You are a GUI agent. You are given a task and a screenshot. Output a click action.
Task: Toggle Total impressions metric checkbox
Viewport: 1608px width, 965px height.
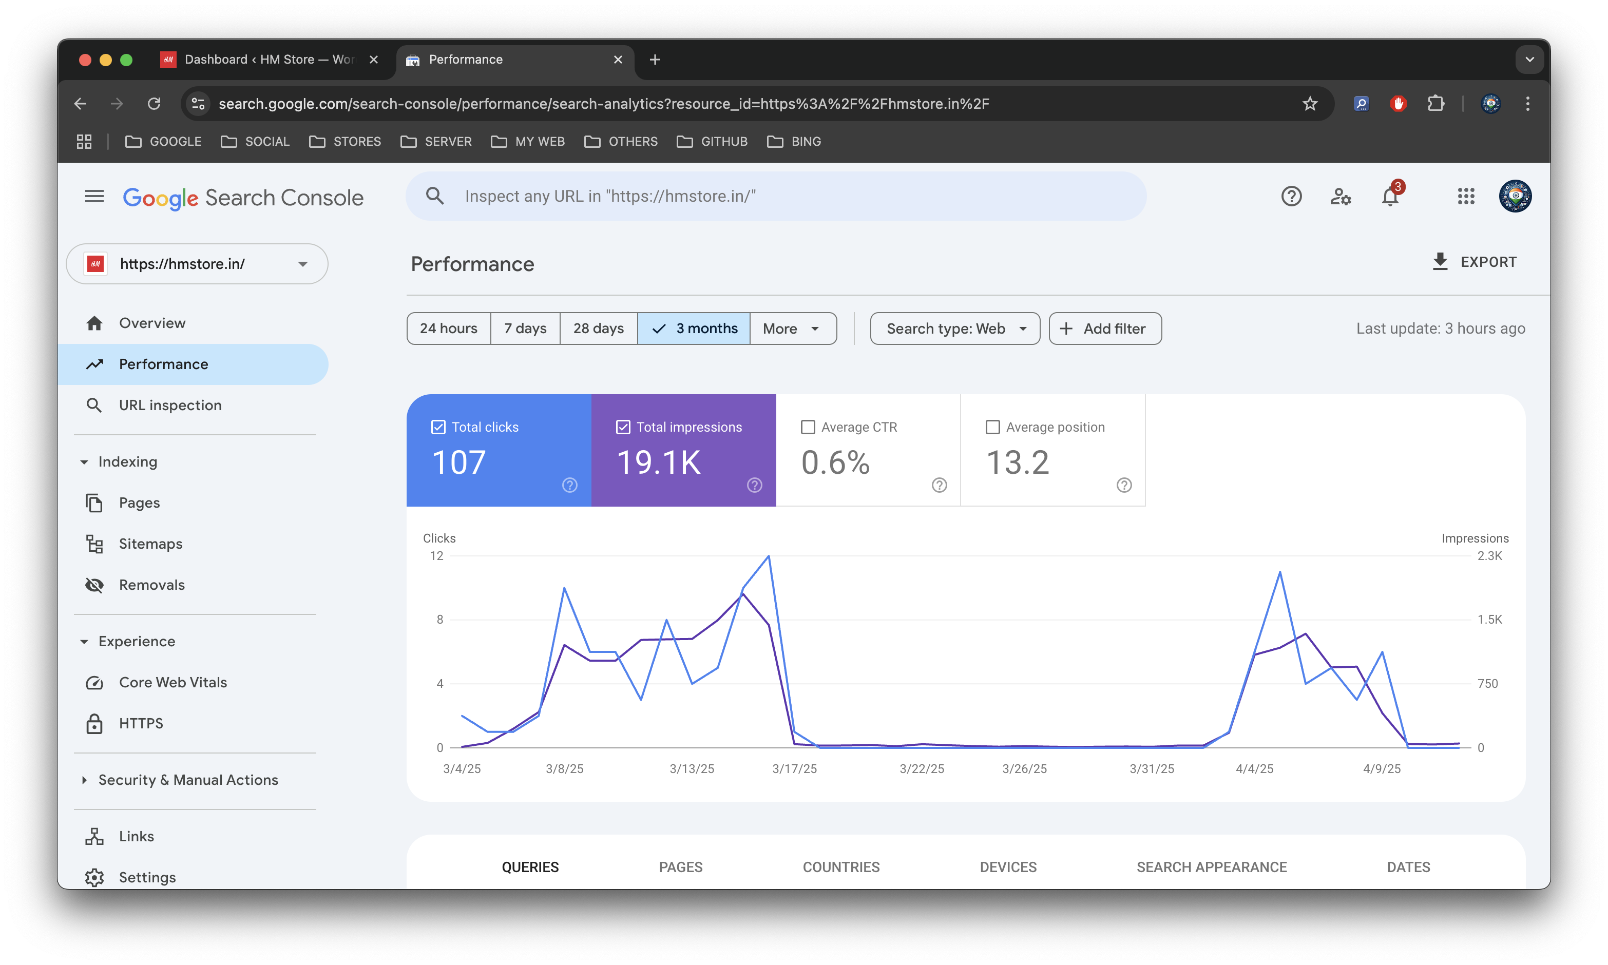pos(623,427)
